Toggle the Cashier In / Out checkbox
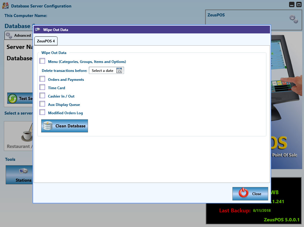 tap(42, 96)
